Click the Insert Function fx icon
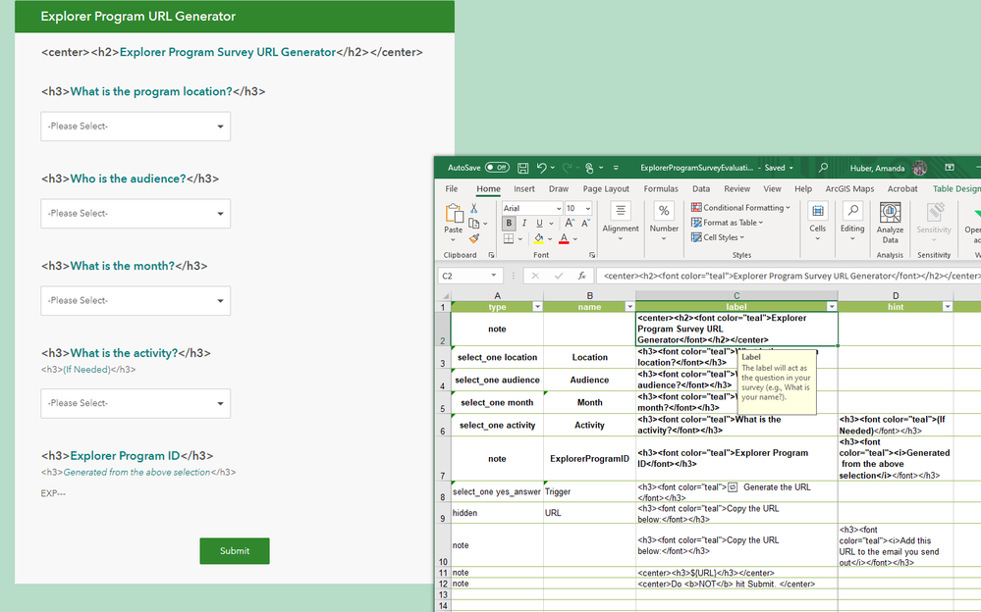 click(581, 277)
